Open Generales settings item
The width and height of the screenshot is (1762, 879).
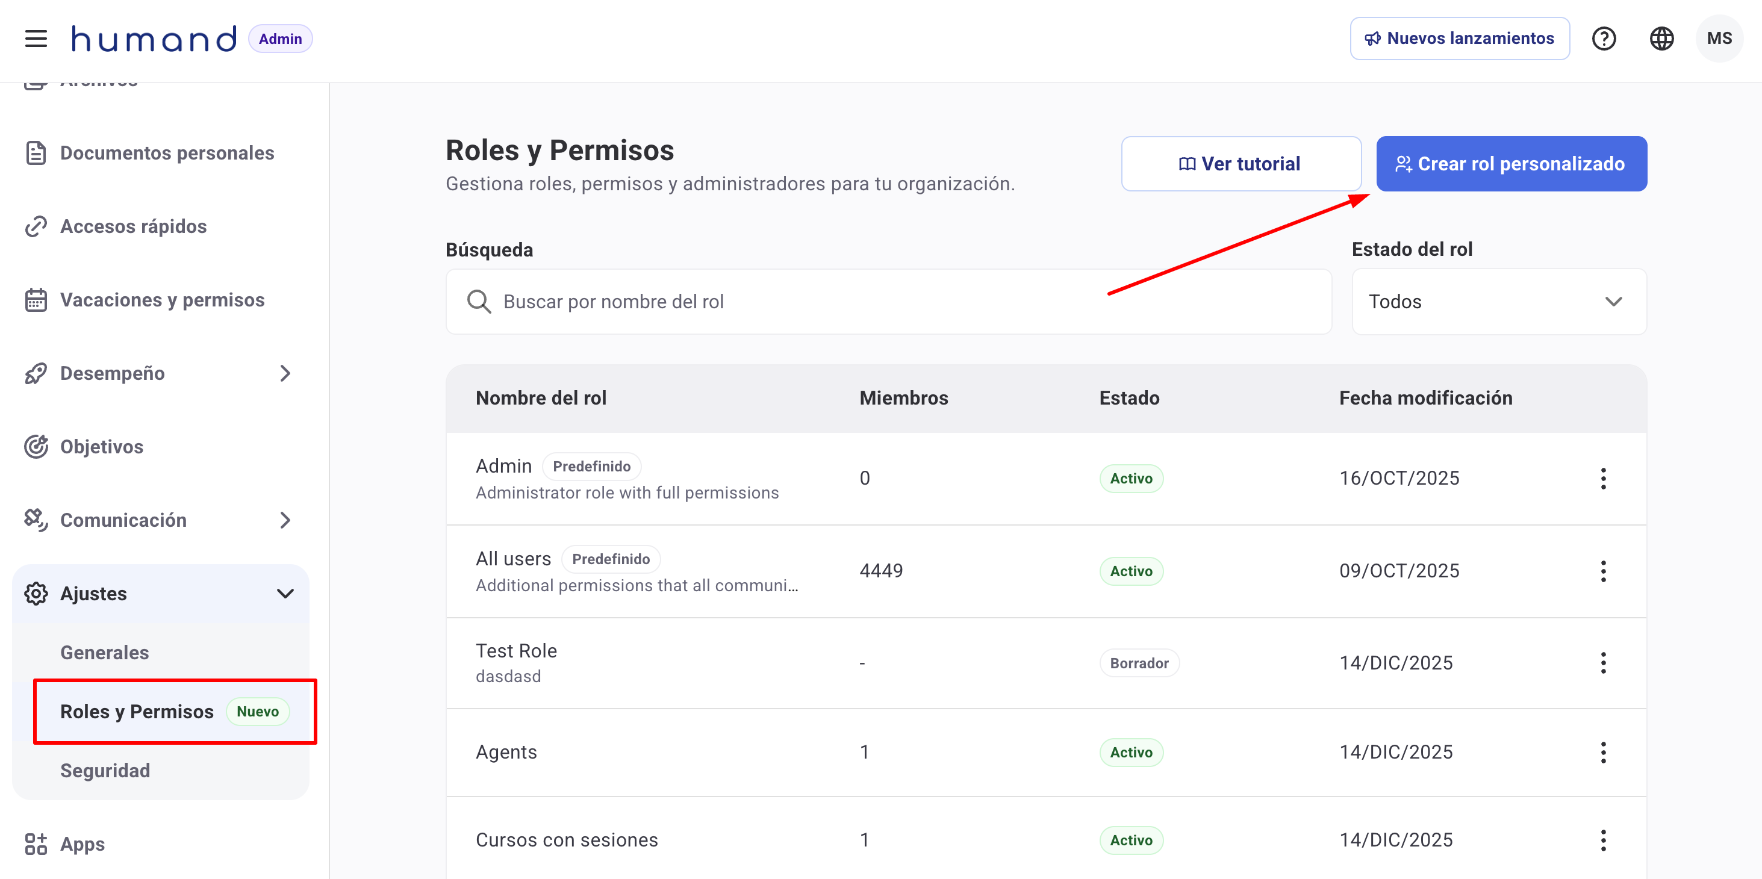click(104, 652)
